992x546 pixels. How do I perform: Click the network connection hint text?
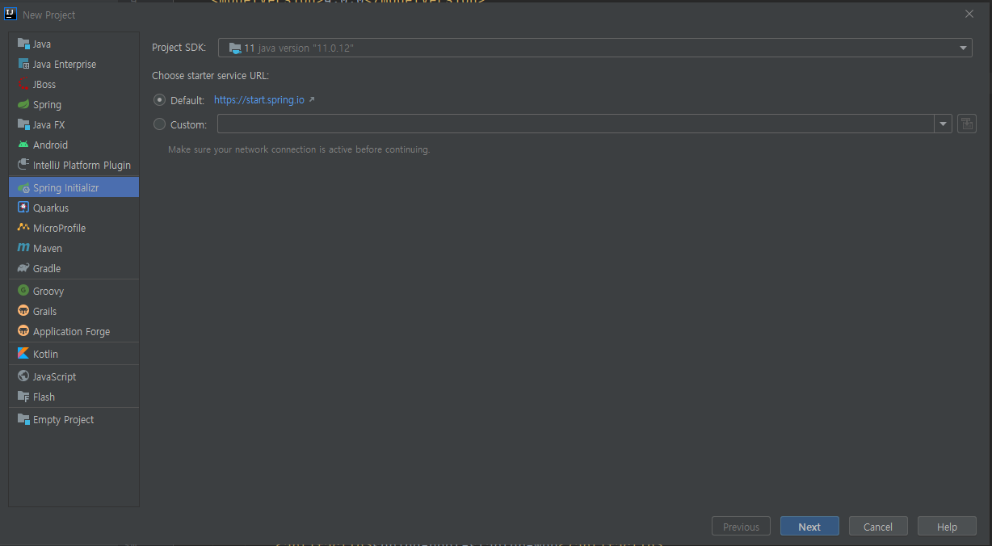pos(299,149)
